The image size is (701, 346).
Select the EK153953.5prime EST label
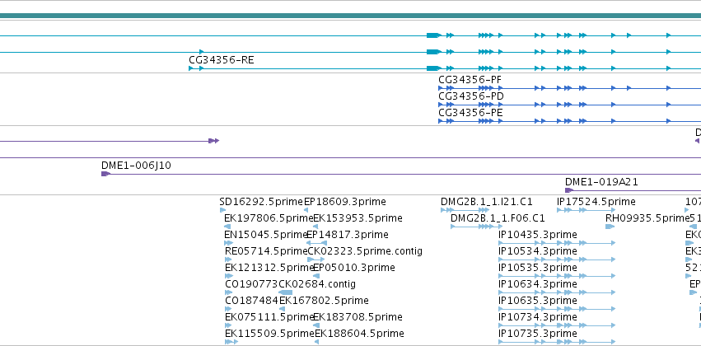(x=358, y=218)
